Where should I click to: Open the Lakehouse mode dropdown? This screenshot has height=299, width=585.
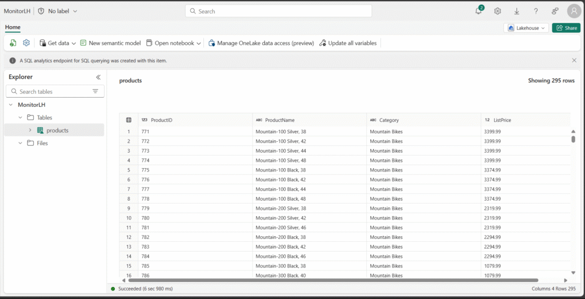(x=526, y=28)
